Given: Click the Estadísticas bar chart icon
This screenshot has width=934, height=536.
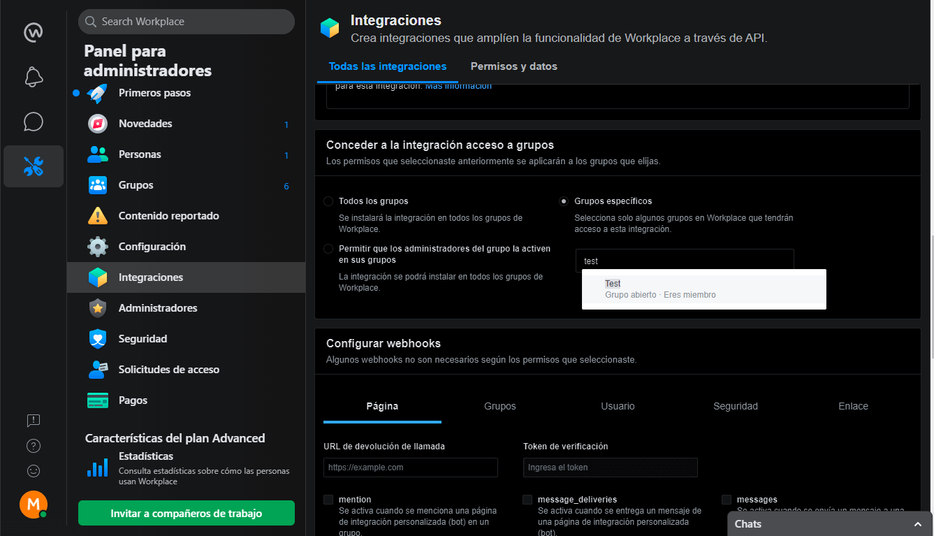Looking at the screenshot, I should [x=98, y=468].
